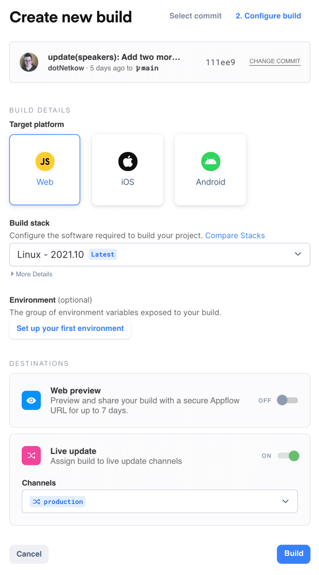319x575 pixels.
Task: Click the Live update shuffle icon
Action: click(x=31, y=456)
